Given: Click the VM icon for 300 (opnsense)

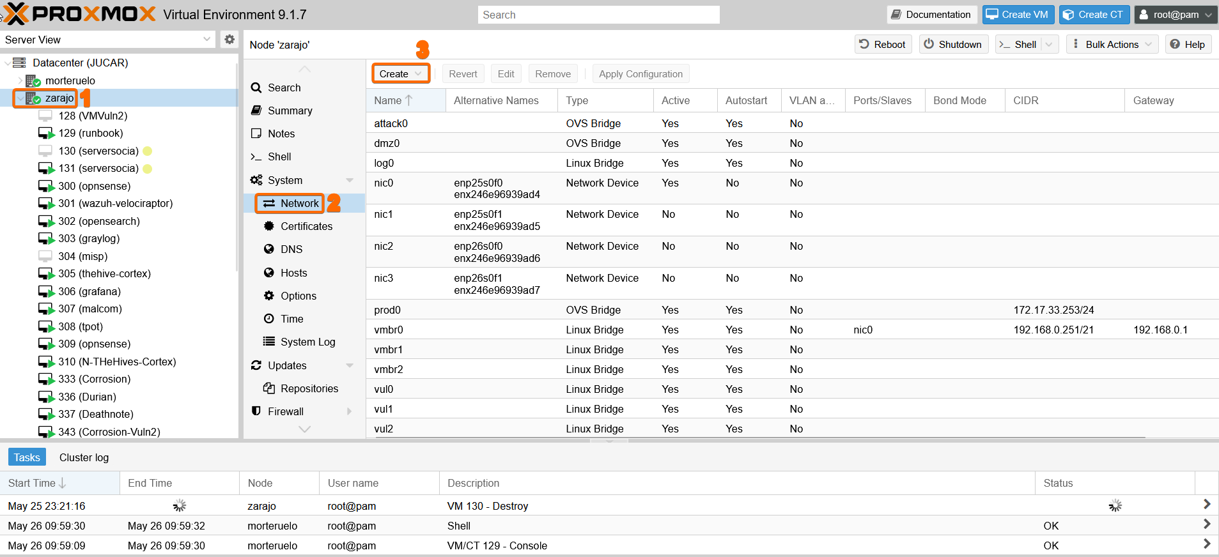Looking at the screenshot, I should (46, 187).
